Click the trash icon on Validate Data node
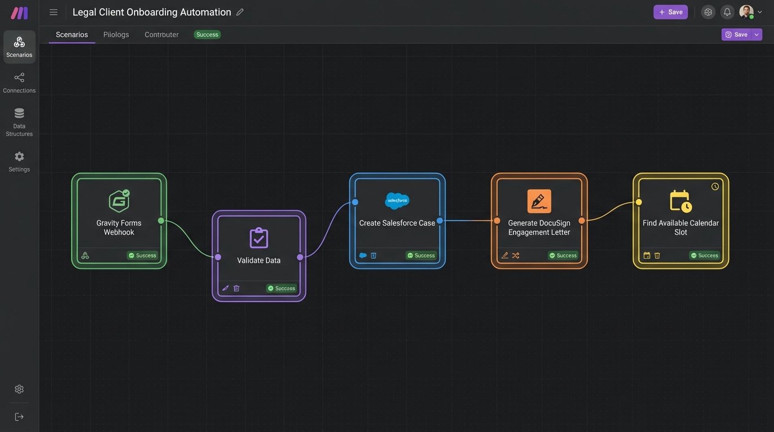This screenshot has width=774, height=432. tap(236, 288)
